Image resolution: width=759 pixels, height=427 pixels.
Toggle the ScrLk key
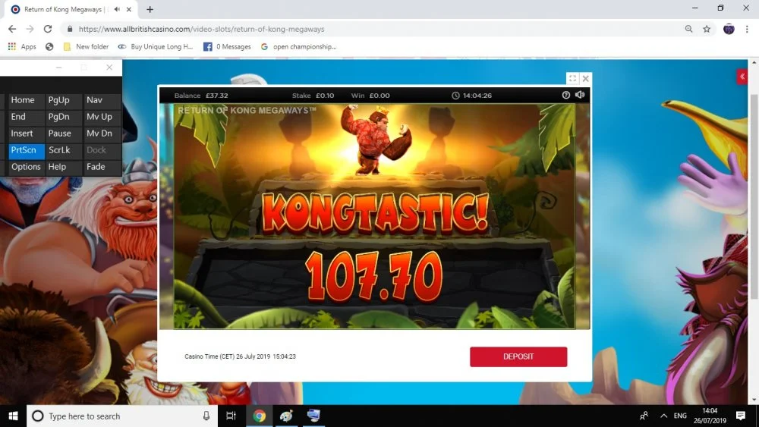click(64, 150)
